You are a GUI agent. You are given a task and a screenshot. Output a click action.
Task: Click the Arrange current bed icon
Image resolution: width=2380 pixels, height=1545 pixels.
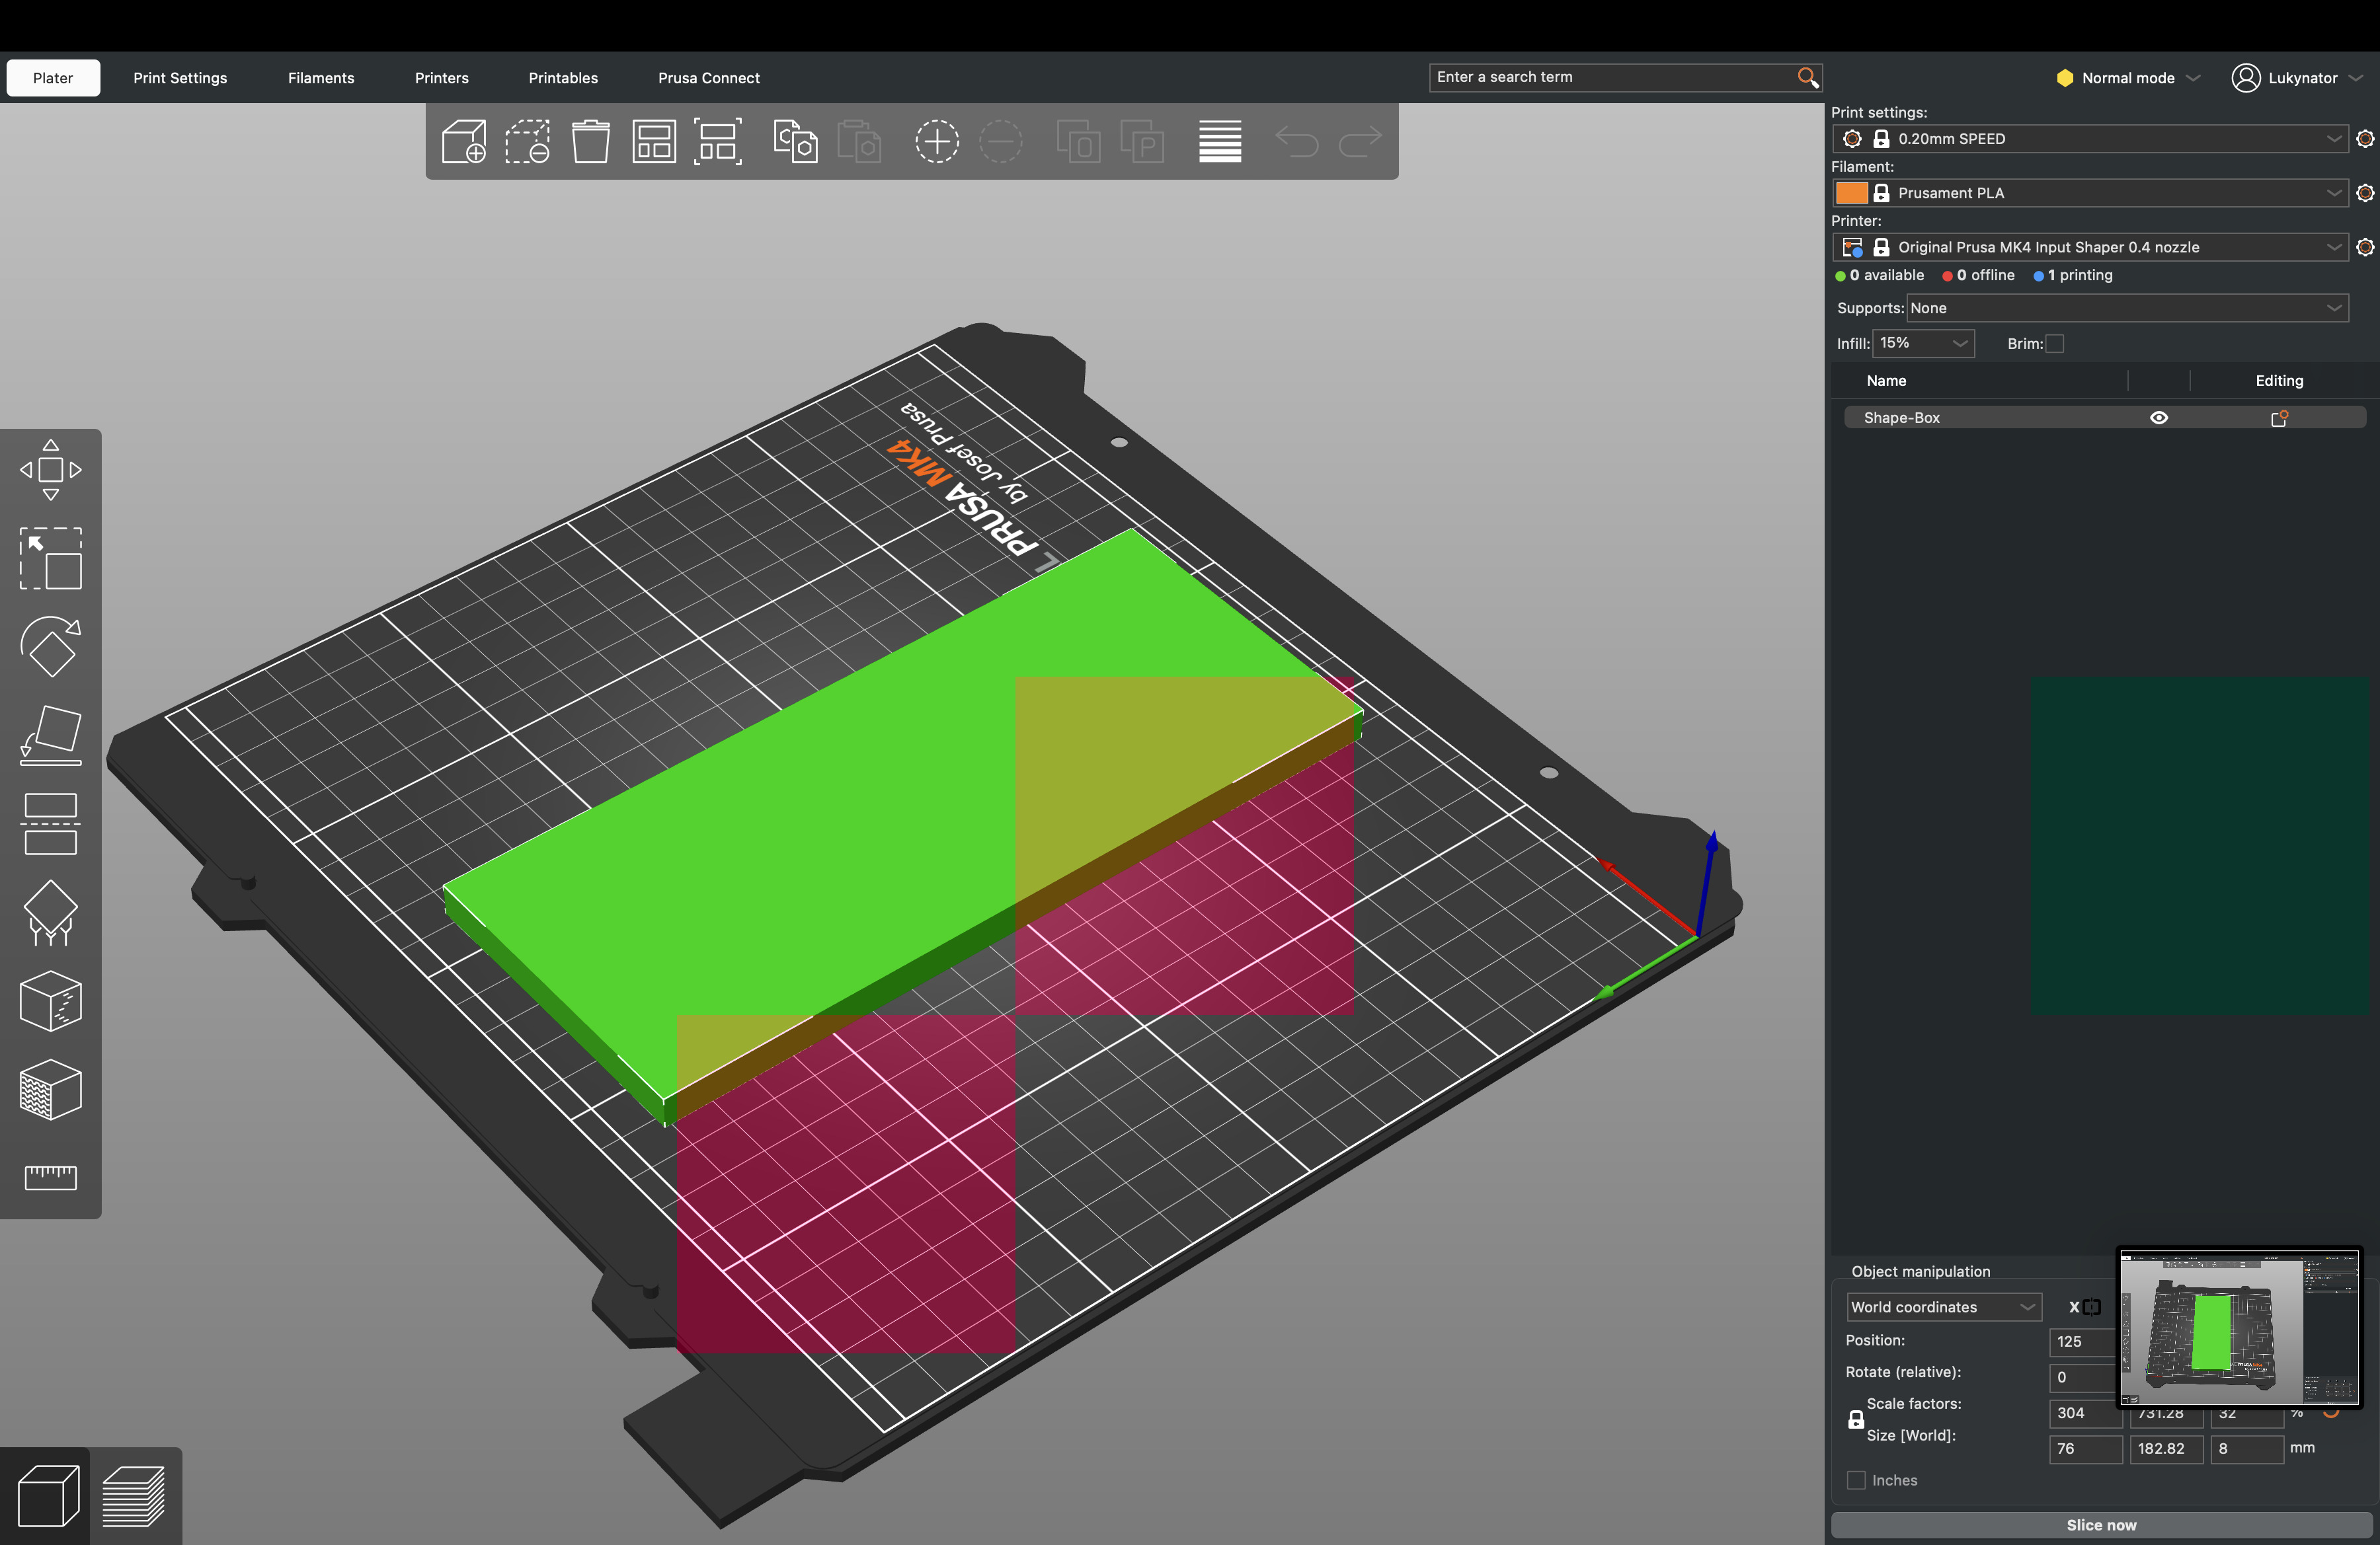coord(718,141)
